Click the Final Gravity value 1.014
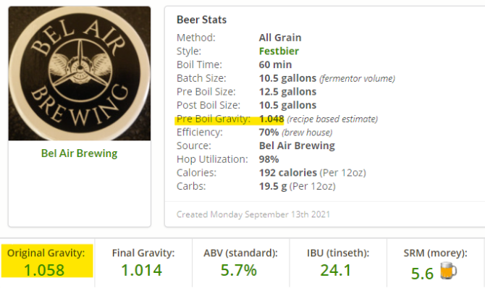 pyautogui.click(x=143, y=271)
